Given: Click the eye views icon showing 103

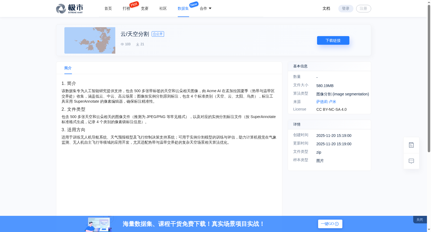Looking at the screenshot, I should [x=122, y=44].
